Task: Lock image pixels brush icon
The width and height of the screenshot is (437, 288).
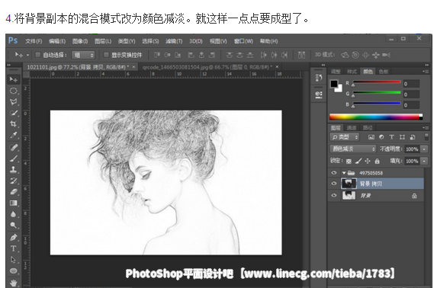Action: 358,161
